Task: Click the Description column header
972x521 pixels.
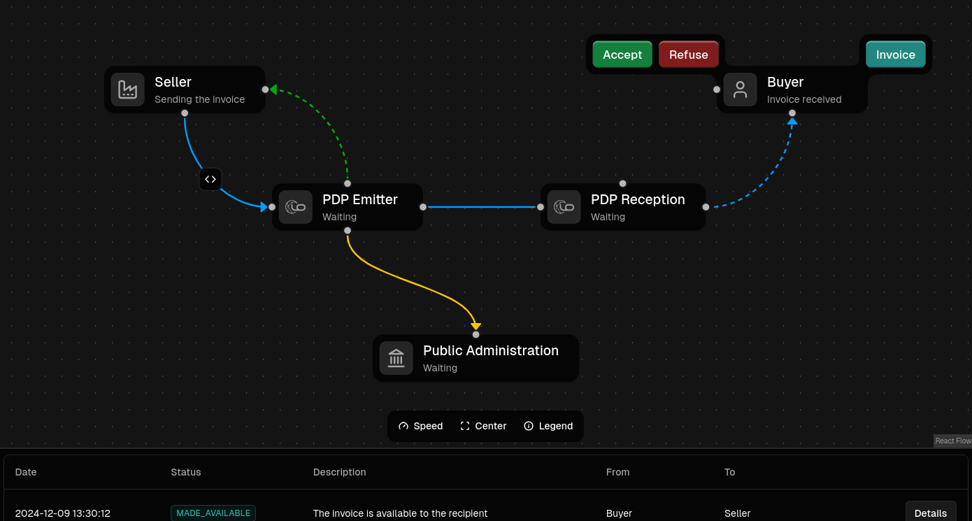Action: pos(340,472)
